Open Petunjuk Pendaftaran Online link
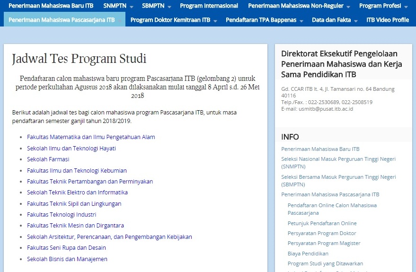The height and width of the screenshot is (272, 416). 322,223
